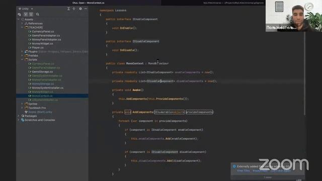322x181 pixels.
Task: Open CurrencyPanel.cs under [TEACHER]
Action: point(43,31)
